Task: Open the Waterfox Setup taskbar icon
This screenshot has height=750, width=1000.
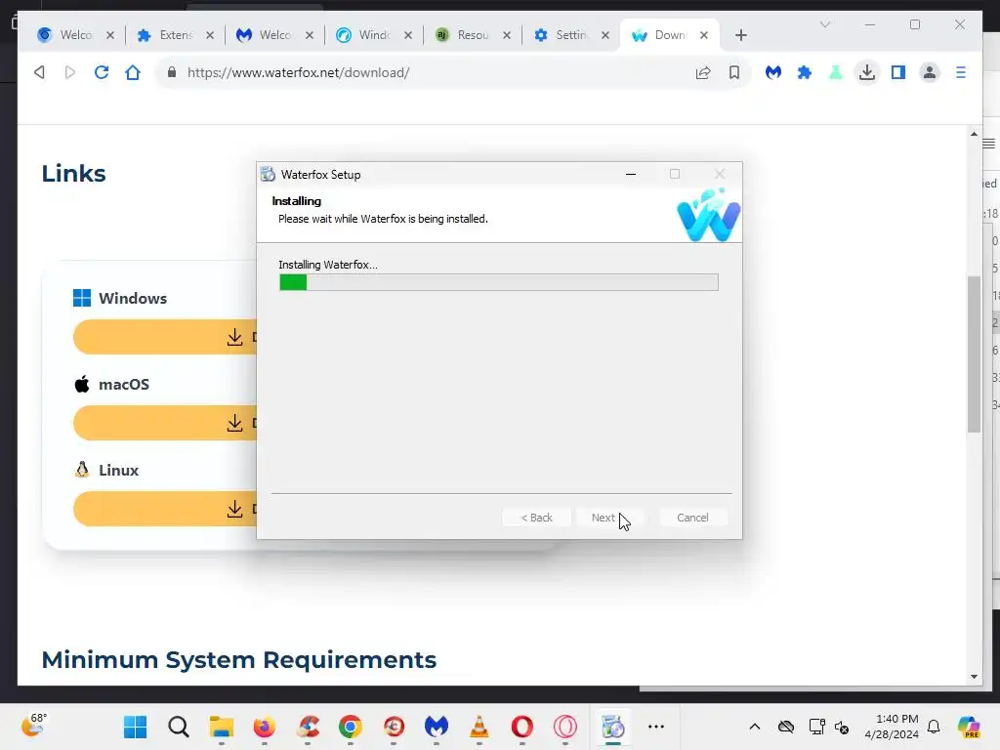Action: [613, 727]
